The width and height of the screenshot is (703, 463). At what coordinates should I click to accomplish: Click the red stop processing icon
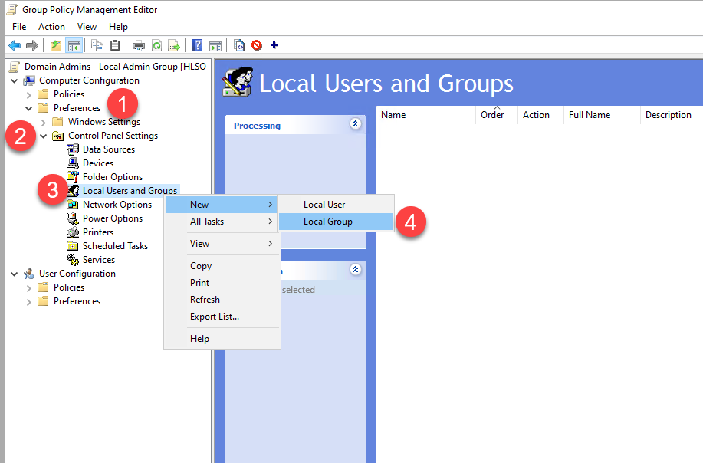pos(256,45)
